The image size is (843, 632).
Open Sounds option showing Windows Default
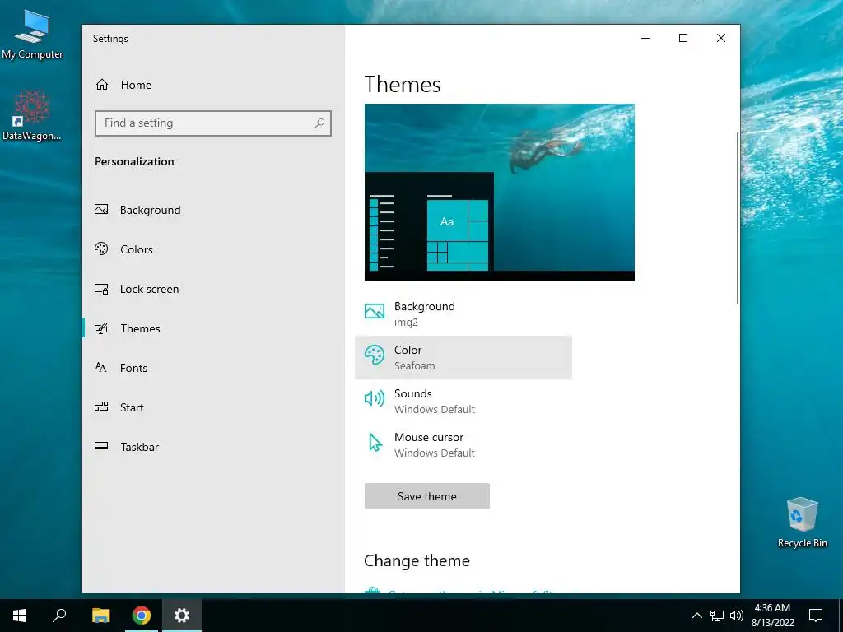pyautogui.click(x=463, y=401)
